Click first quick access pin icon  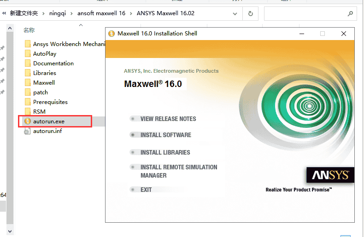pyautogui.click(x=2, y=48)
